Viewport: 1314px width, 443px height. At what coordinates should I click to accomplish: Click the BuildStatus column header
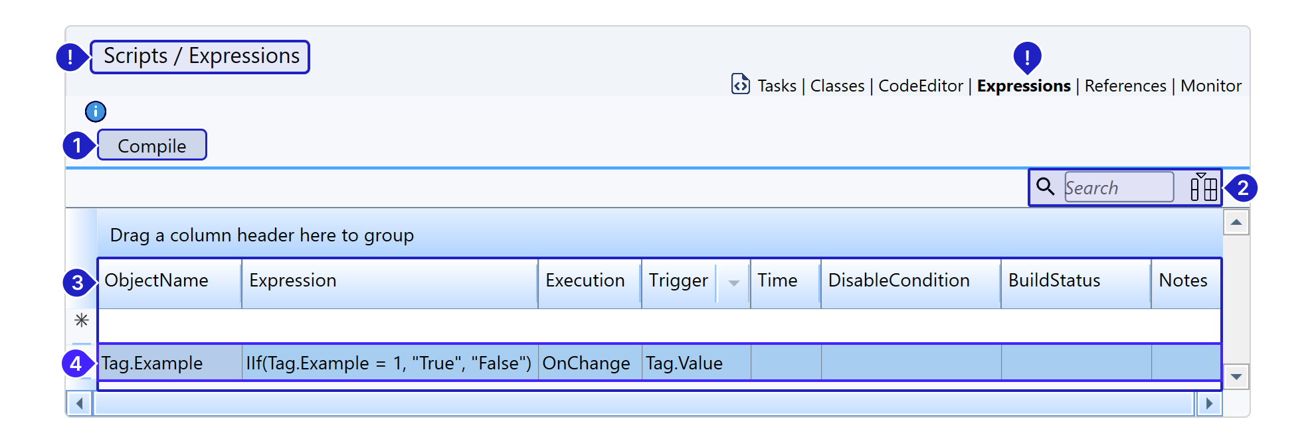click(1054, 281)
